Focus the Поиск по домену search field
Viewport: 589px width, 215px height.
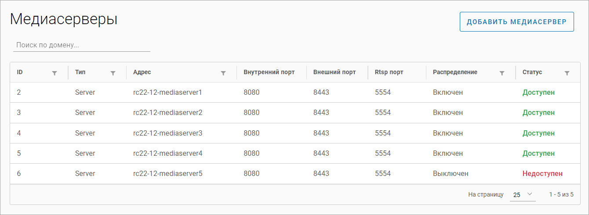(82, 45)
